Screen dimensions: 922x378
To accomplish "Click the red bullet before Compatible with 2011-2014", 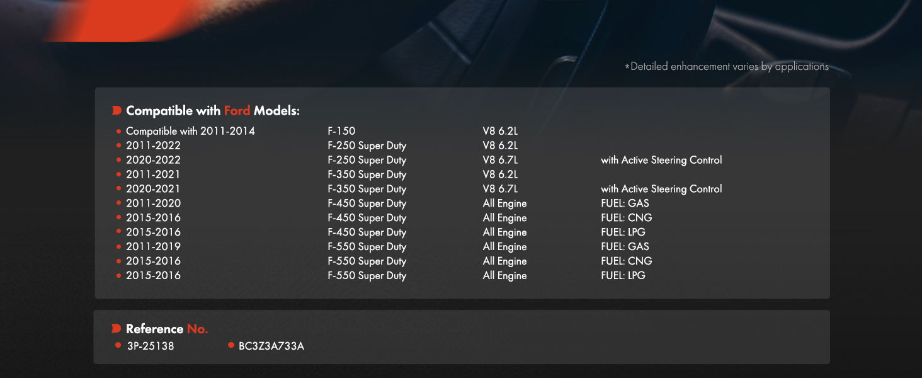I will point(118,132).
